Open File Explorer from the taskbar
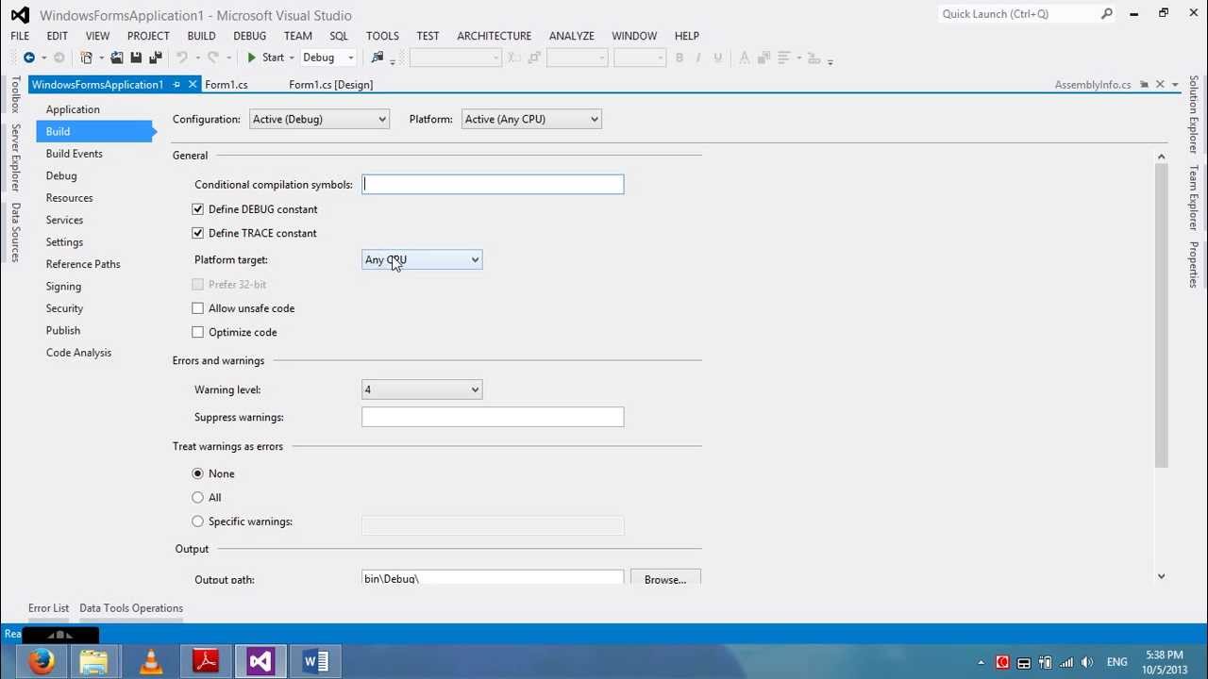Screen dimensions: 1208x679 [94, 662]
